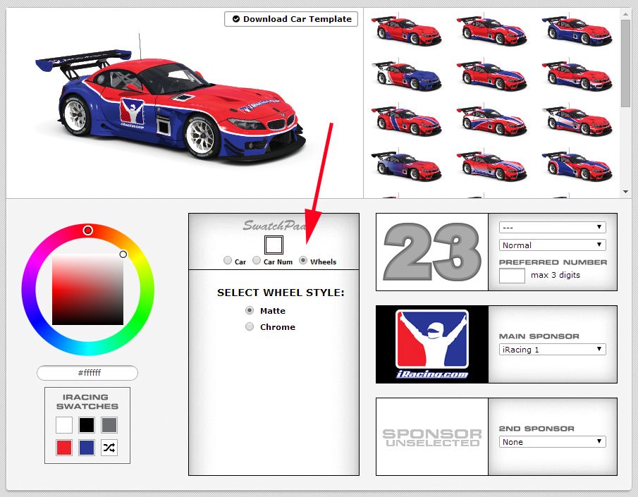Select the Car Num radio button
Viewport: 638px width, 497px height.
pyautogui.click(x=257, y=261)
